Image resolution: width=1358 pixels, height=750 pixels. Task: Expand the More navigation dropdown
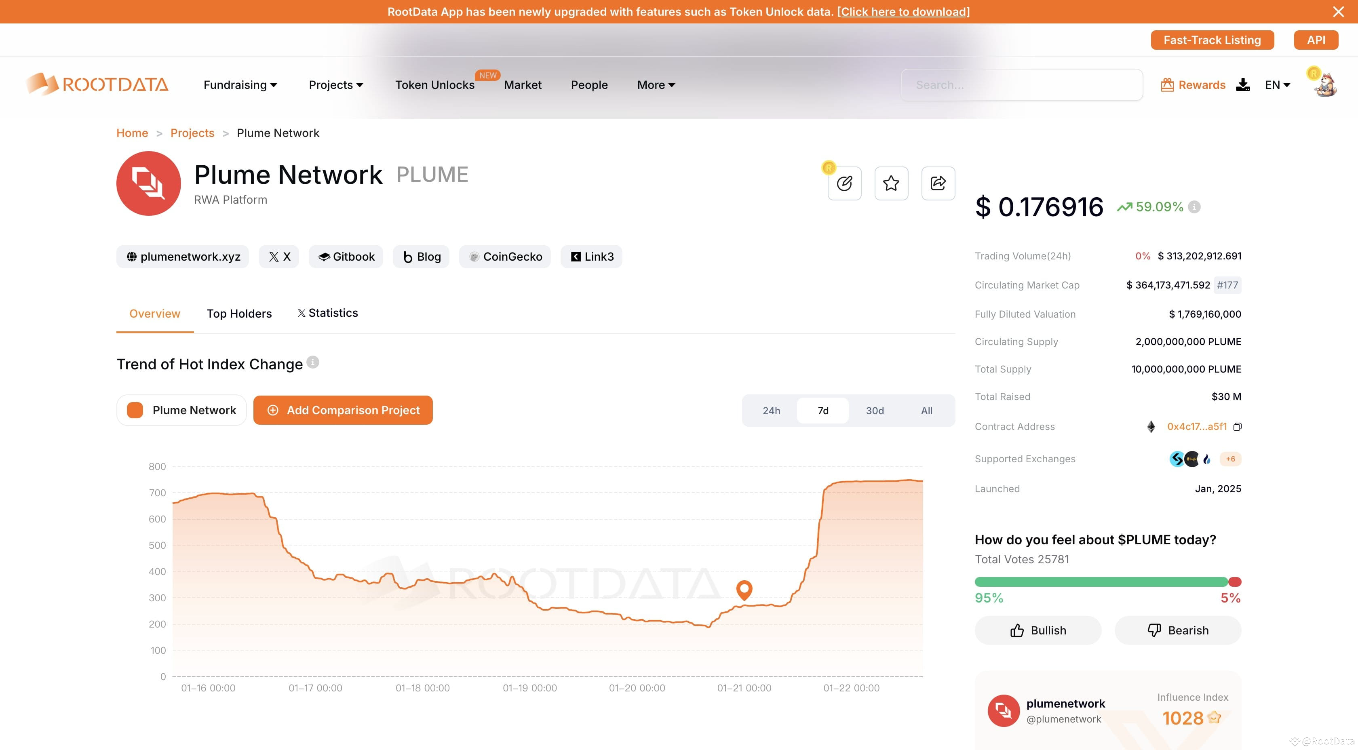[x=655, y=84]
